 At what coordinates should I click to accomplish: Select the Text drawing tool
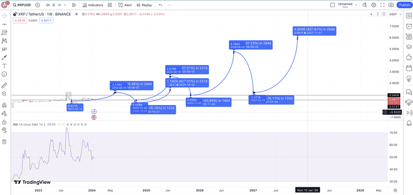[4, 66]
